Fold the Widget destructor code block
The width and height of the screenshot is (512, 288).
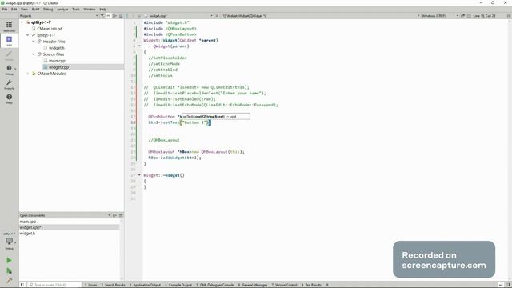139,175
